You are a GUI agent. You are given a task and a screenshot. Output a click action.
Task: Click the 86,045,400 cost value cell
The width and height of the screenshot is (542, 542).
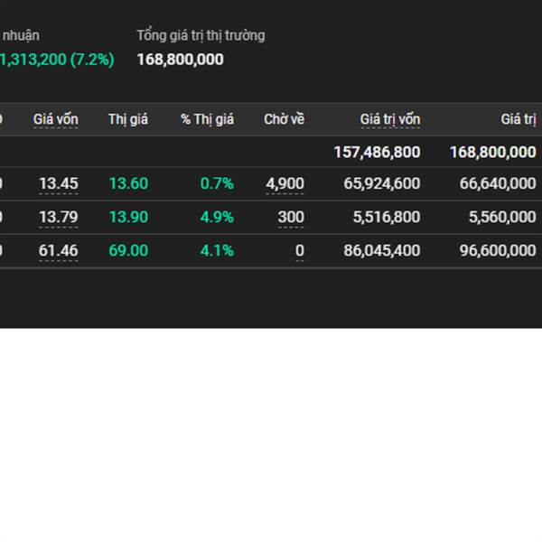(381, 250)
